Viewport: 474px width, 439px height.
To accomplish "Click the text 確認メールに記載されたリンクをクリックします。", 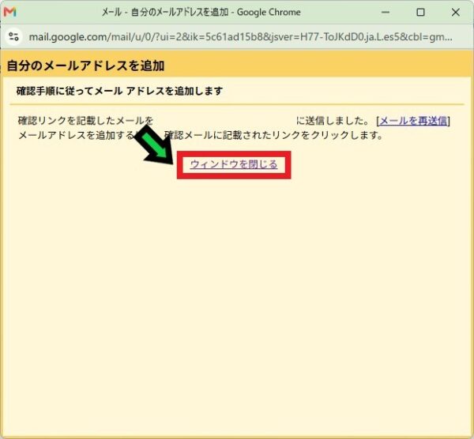I will [274, 135].
